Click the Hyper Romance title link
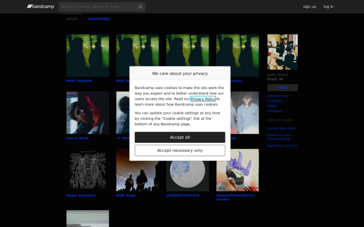364x227 pixels. 81,196
